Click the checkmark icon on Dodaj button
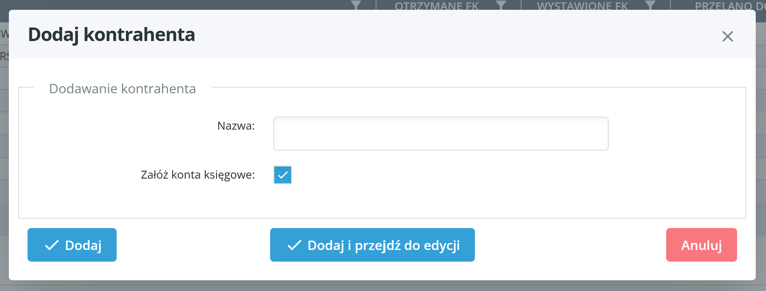This screenshot has height=291, width=766. point(52,245)
